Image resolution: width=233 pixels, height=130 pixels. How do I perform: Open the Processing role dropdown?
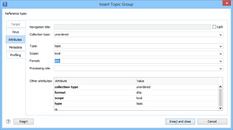coord(220,69)
